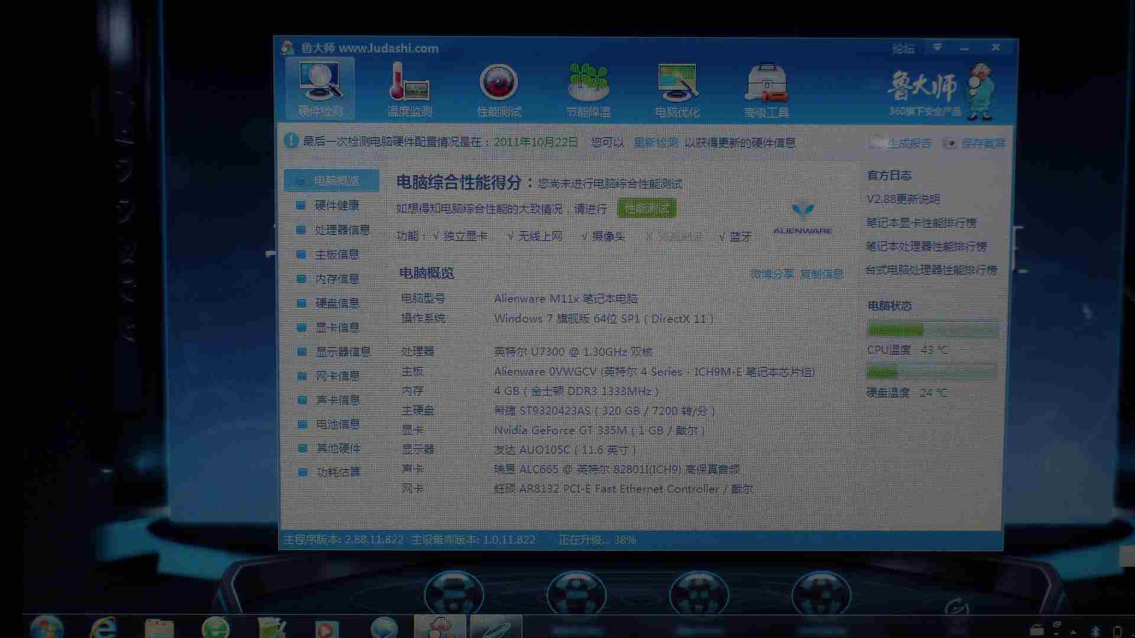The image size is (1135, 638).
Task: Select 硬盘信息 in the sidebar
Action: (x=329, y=303)
